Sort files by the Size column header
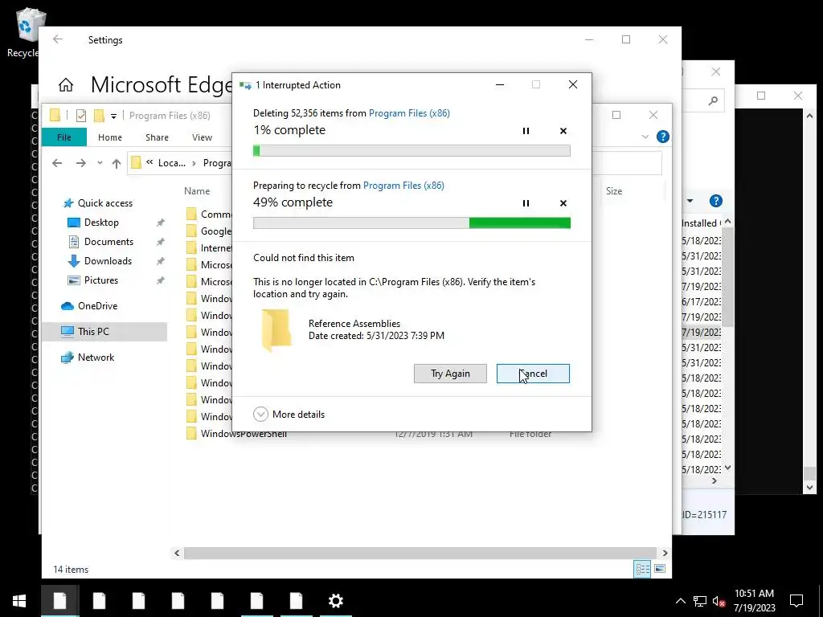The height and width of the screenshot is (617, 823). click(614, 191)
